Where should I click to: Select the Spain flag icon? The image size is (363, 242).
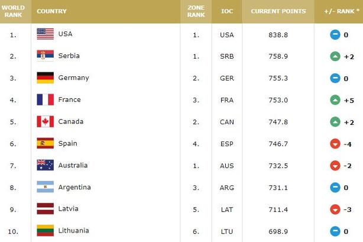tap(45, 144)
